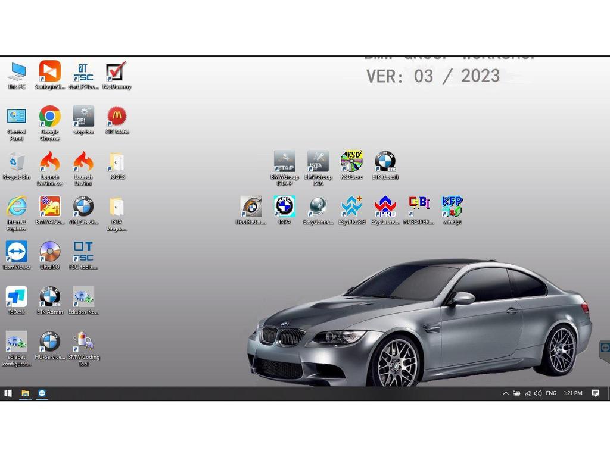Open the NcsDummy checkmark icon
610x457 pixels.
[x=115, y=72]
